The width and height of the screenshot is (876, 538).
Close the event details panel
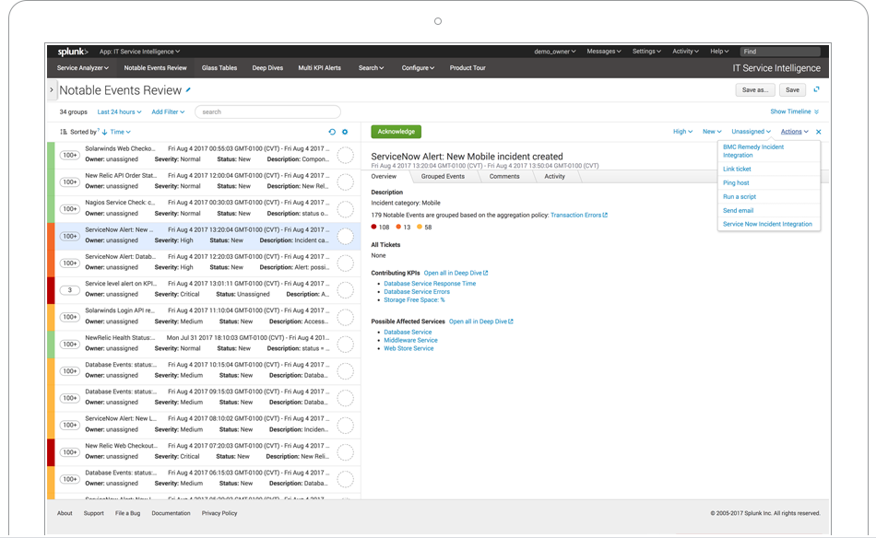[x=819, y=132]
